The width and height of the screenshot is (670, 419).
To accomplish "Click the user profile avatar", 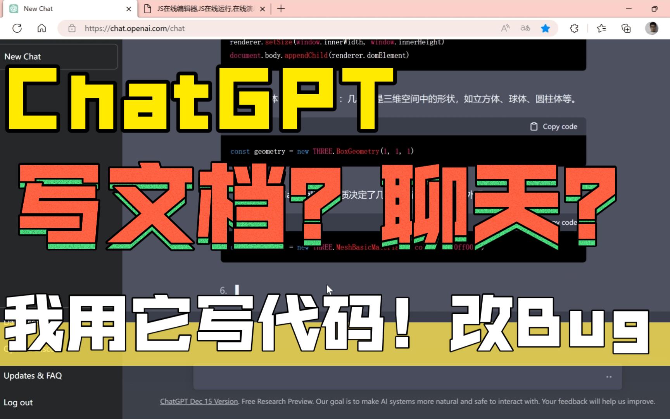I will (652, 28).
